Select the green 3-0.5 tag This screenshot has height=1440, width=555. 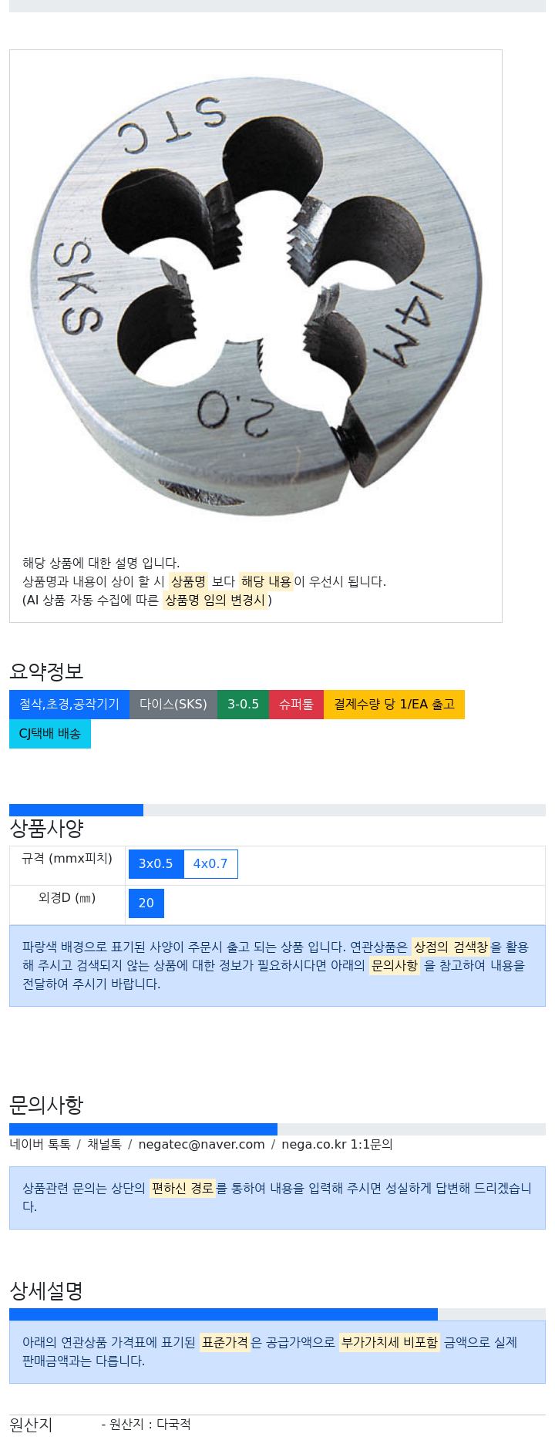(x=243, y=705)
